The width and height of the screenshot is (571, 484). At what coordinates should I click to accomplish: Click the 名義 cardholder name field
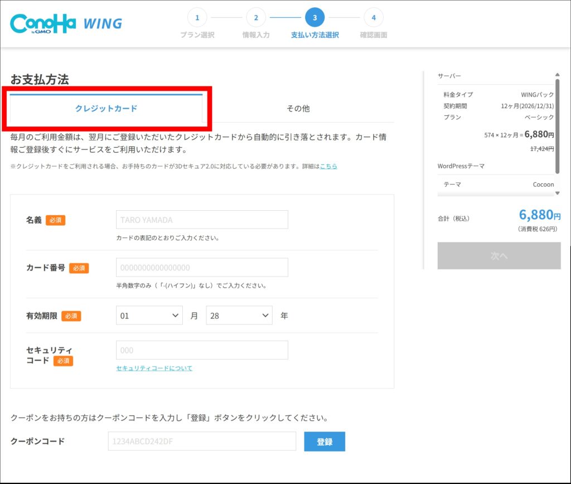pyautogui.click(x=202, y=220)
